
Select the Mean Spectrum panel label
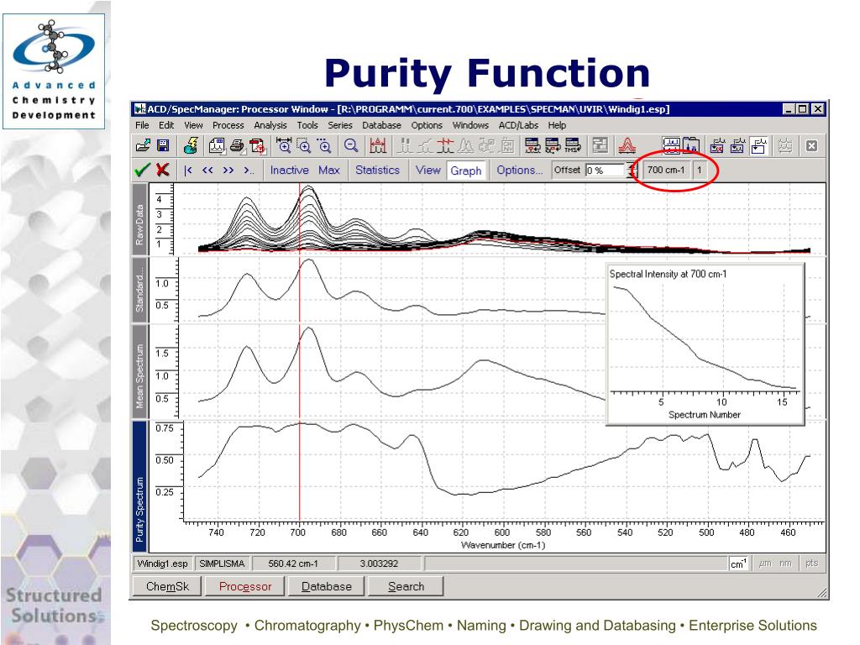point(140,372)
